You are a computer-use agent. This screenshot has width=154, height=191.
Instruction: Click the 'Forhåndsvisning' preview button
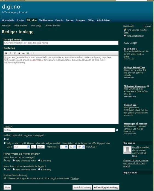coord(82,187)
